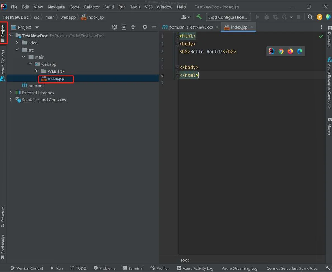Image resolution: width=332 pixels, height=272 pixels.
Task: Click the Profile run icon in toolbar
Action: [284, 17]
